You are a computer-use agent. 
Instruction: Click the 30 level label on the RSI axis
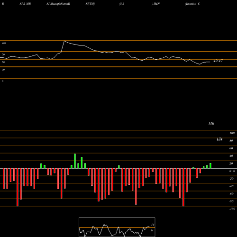click(x=3, y=70)
